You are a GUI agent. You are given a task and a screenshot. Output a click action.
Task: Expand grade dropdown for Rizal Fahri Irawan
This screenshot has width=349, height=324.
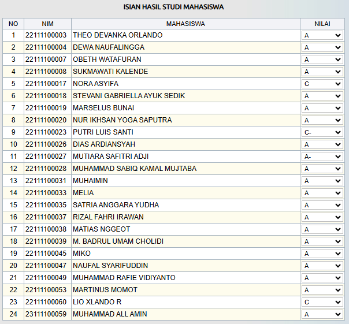pos(322,217)
